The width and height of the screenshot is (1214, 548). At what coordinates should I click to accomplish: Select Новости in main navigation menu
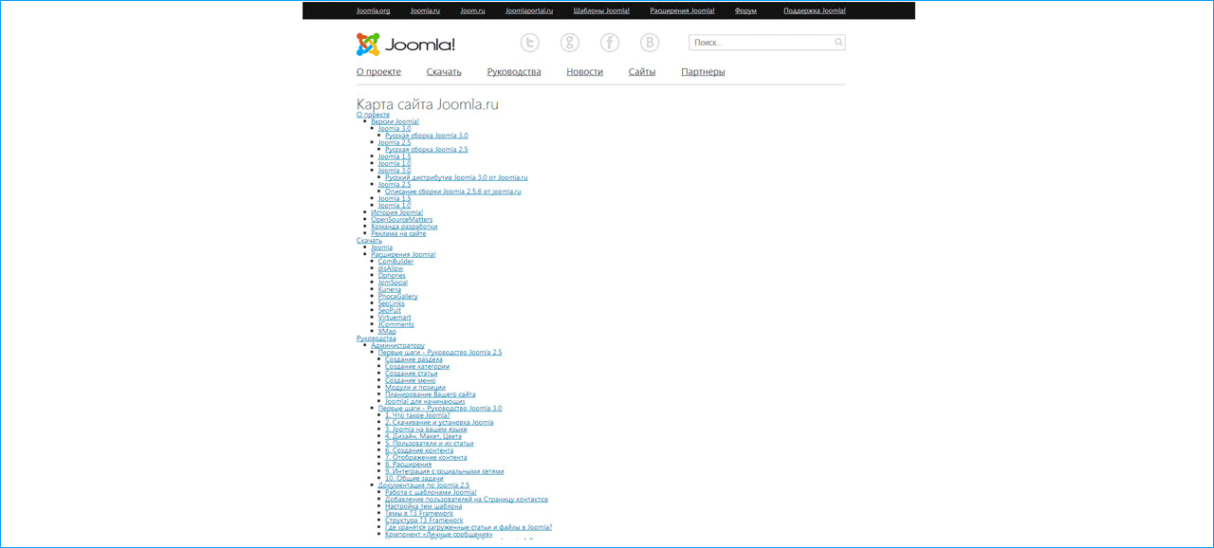[584, 72]
